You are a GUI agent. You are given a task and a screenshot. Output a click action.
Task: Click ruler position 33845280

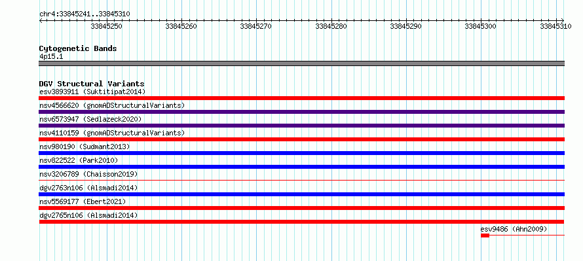tap(331, 26)
